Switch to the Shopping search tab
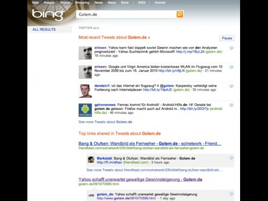 [82, 3]
